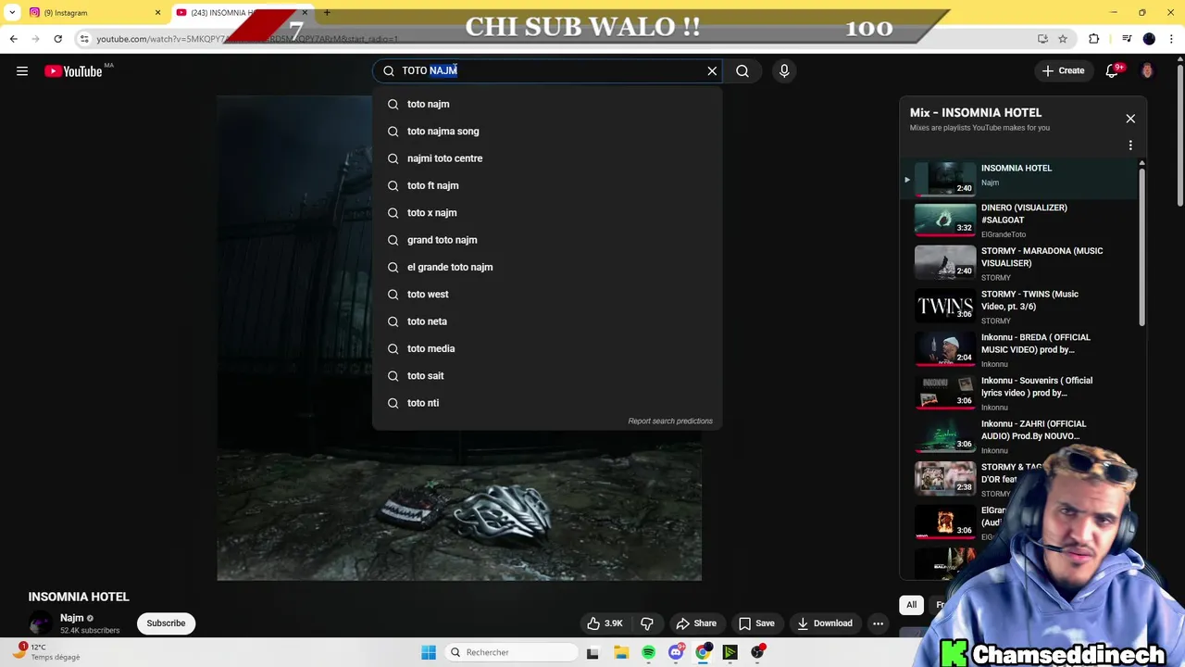This screenshot has height=667, width=1185.
Task: Open the browser extensions puzzle icon
Action: (1093, 39)
